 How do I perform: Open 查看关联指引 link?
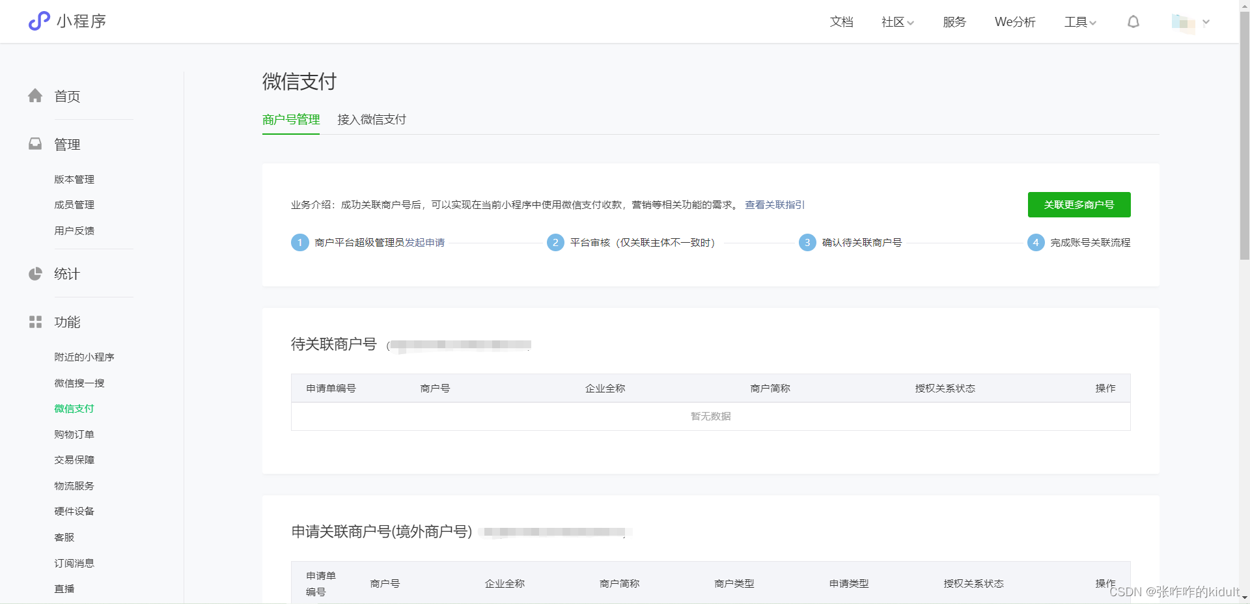point(775,205)
